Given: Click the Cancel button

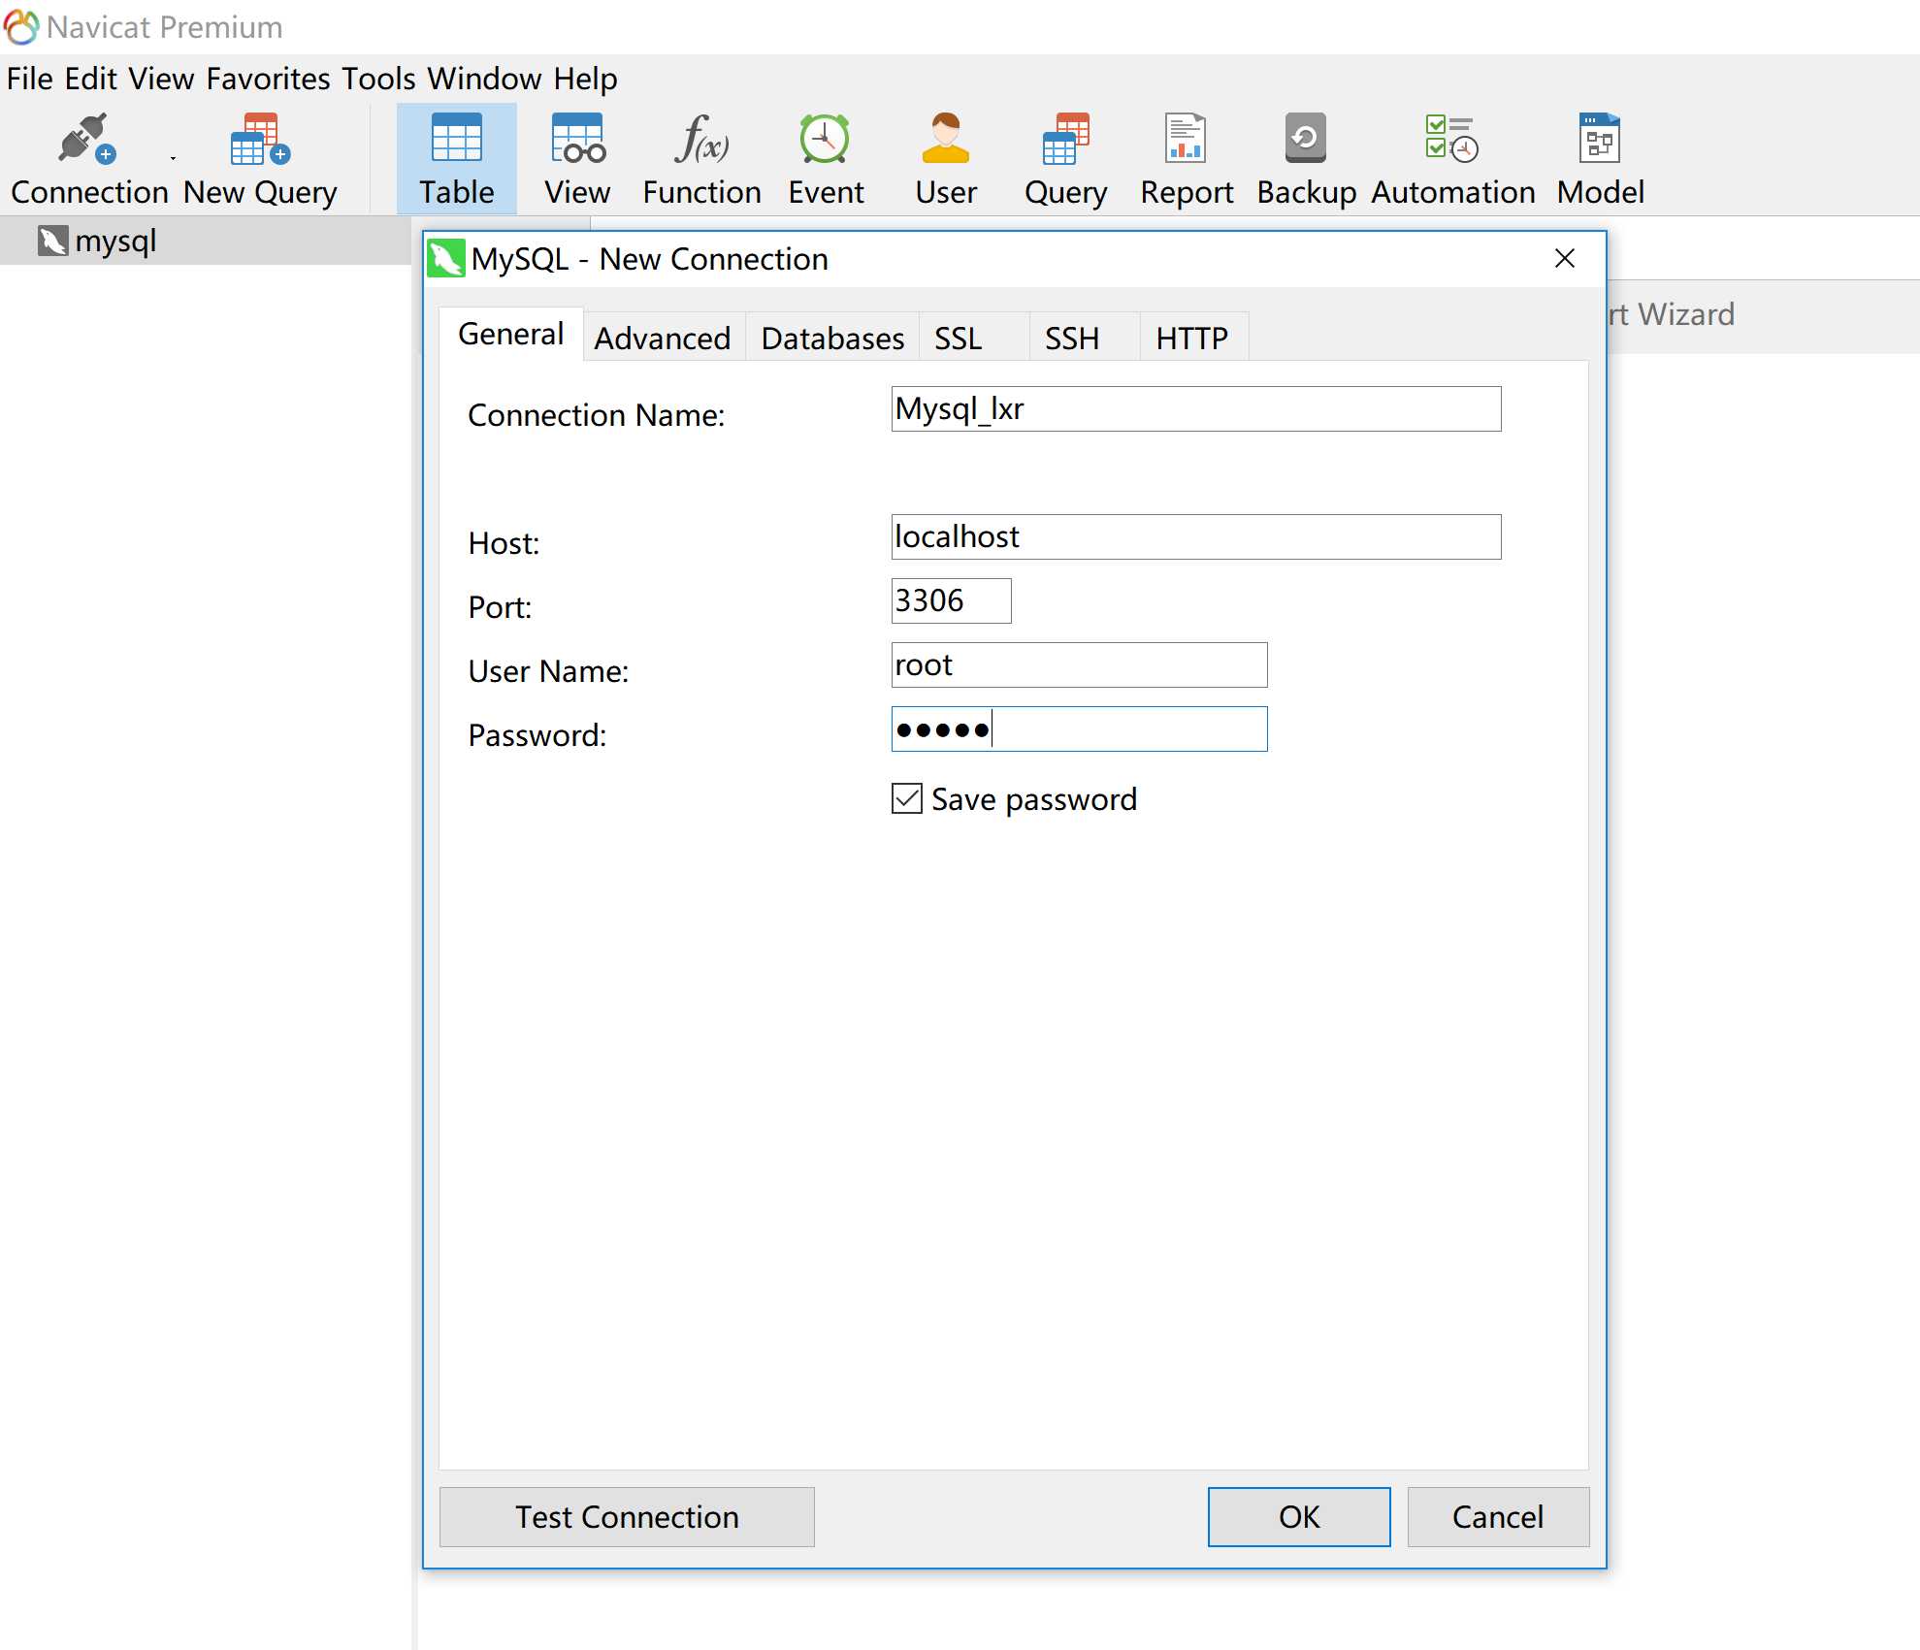Looking at the screenshot, I should (x=1498, y=1516).
